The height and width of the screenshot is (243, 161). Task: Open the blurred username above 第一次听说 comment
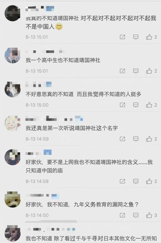point(54,119)
